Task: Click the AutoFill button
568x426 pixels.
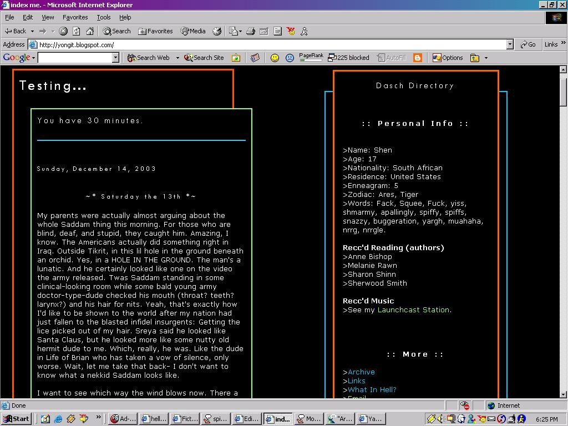Action: coord(392,58)
